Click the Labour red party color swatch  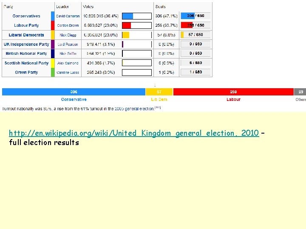pyautogui.click(x=53, y=25)
